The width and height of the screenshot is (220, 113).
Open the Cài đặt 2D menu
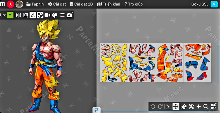tap(81, 4)
